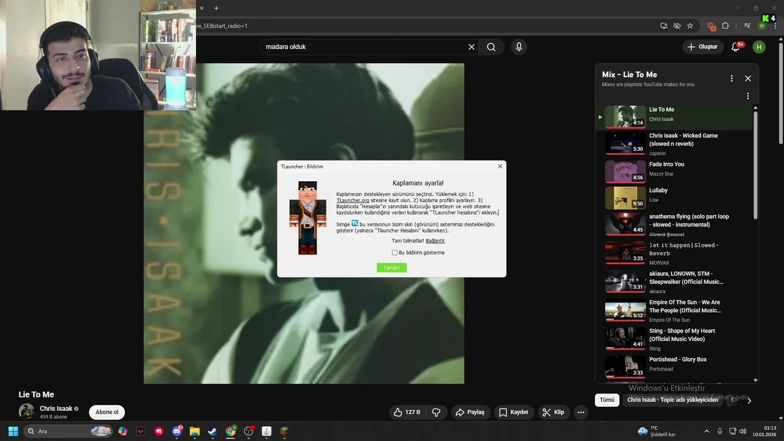784x441 pixels.
Task: Click the playlist panel scrollbar
Action: [x=755, y=165]
